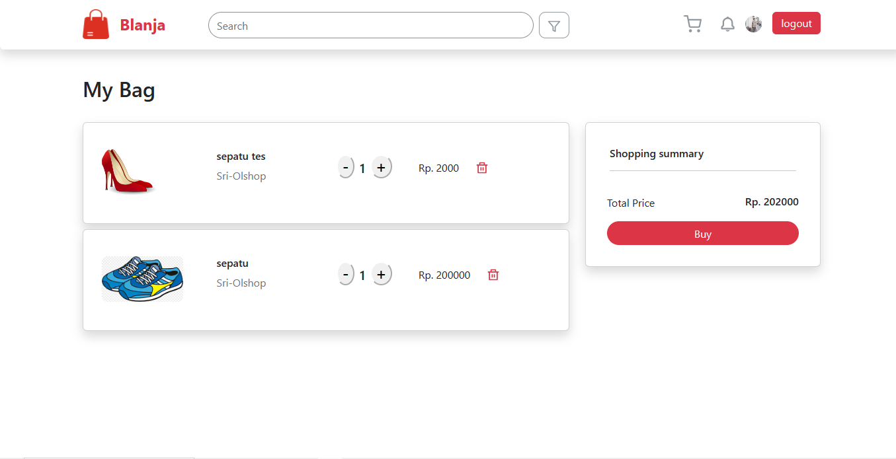Increase quantity of 'sepatu'
Screen dimensions: 896x459
click(382, 274)
